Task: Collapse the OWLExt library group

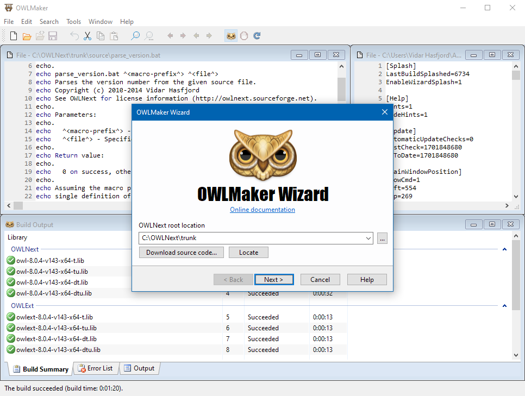Action: (x=504, y=306)
